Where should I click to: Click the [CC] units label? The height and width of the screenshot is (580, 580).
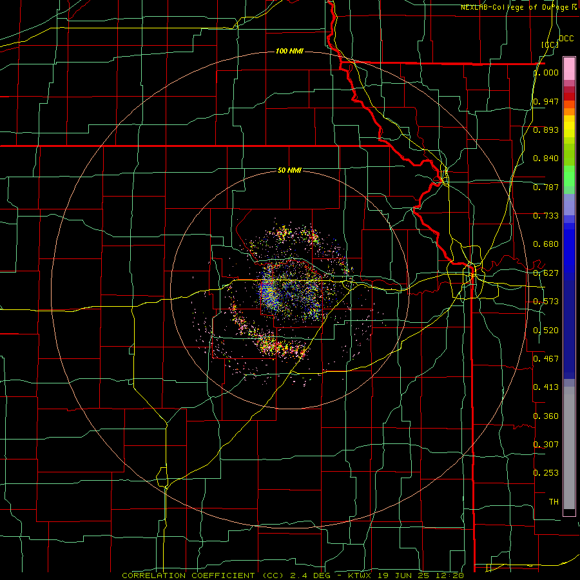click(550, 44)
